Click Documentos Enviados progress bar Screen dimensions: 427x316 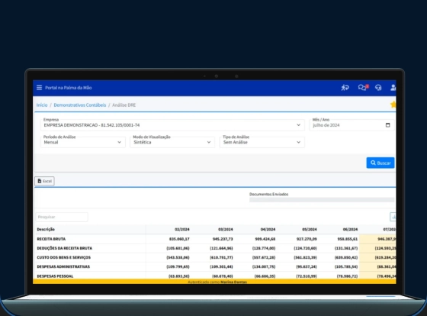point(322,200)
